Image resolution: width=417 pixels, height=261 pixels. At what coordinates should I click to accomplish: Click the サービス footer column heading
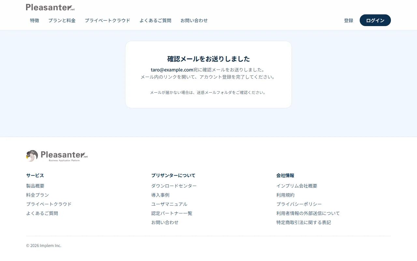[35, 176]
